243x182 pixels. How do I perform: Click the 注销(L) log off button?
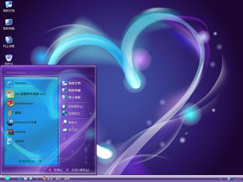55,170
